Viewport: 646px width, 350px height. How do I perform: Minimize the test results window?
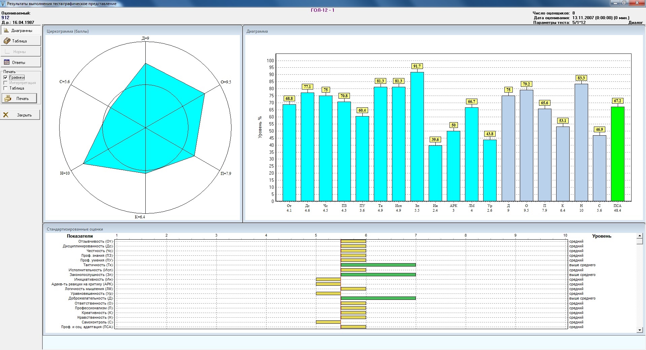pyautogui.click(x=615, y=3)
